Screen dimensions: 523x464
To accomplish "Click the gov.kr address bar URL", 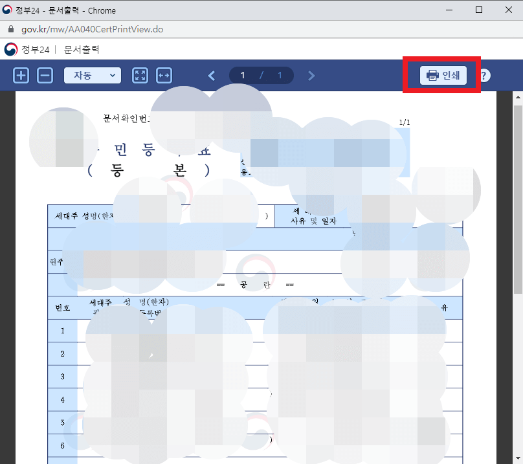I will click(91, 29).
